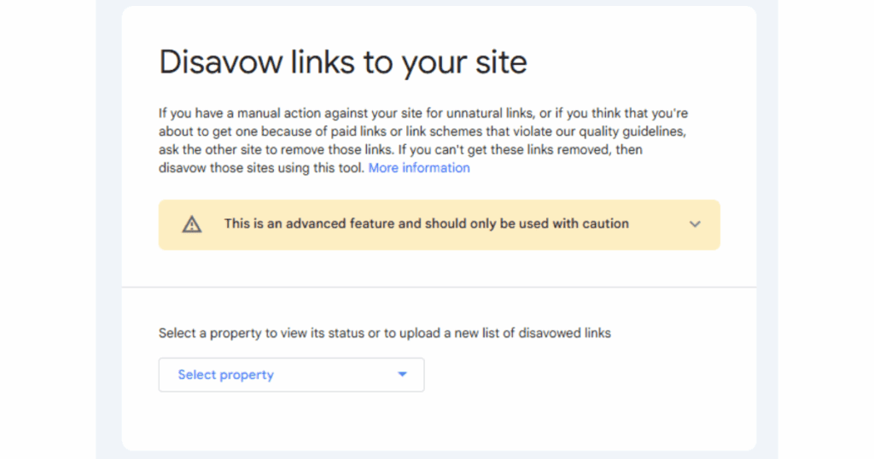Click the word "Disavow" in the page title
Viewport: 874px width, 459px height.
pyautogui.click(x=217, y=62)
